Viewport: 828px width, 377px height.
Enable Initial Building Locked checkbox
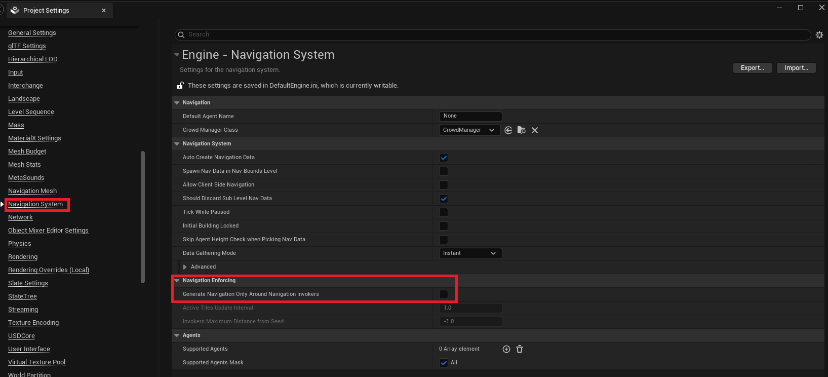pos(444,226)
